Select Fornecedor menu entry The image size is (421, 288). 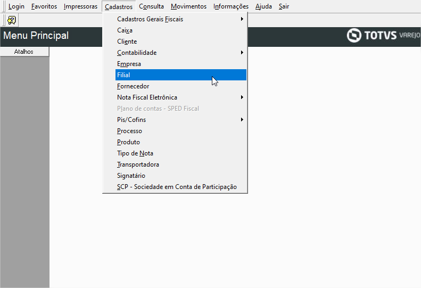pos(181,86)
